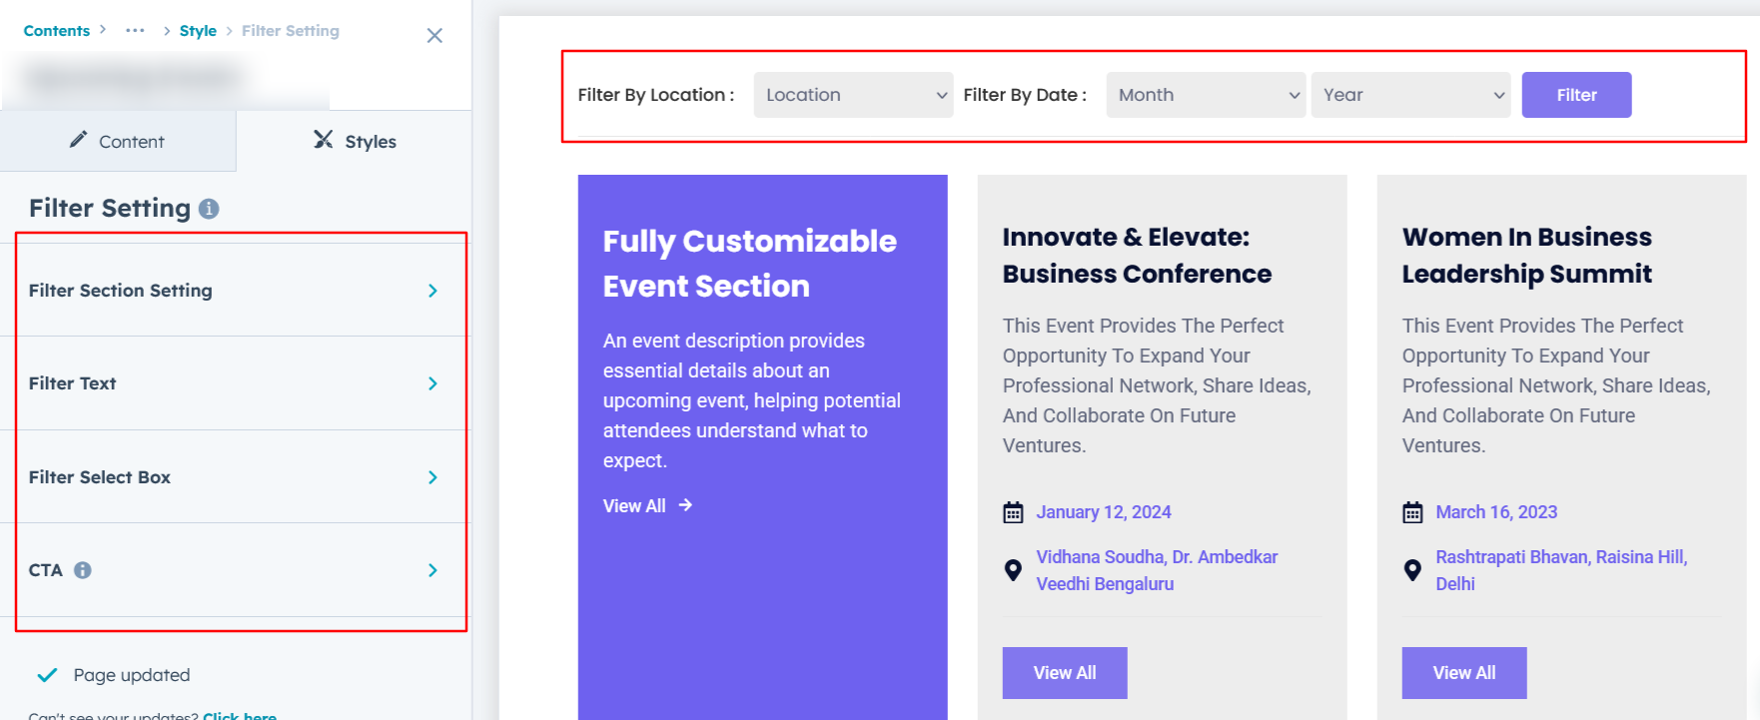Close the Filter Setting sidebar panel

[x=435, y=36]
